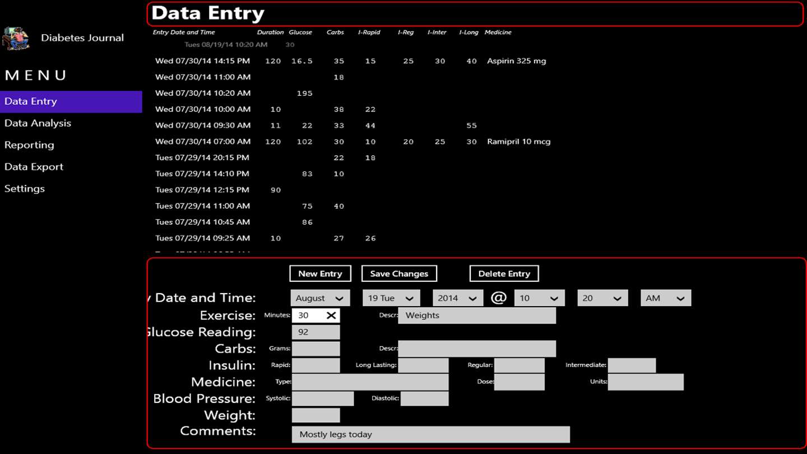Click the Glucose column header
Viewport: 807px width, 454px height.
(x=300, y=33)
